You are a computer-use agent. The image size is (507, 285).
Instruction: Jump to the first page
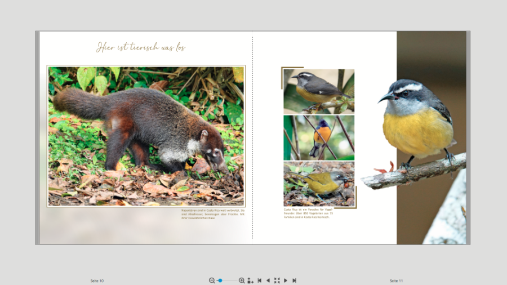(x=260, y=280)
